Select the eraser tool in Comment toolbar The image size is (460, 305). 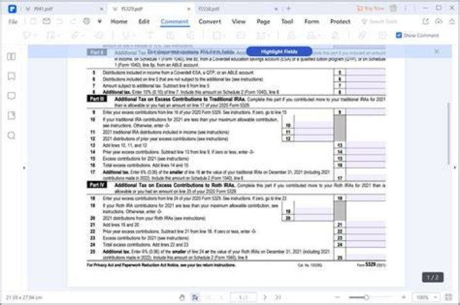100,35
